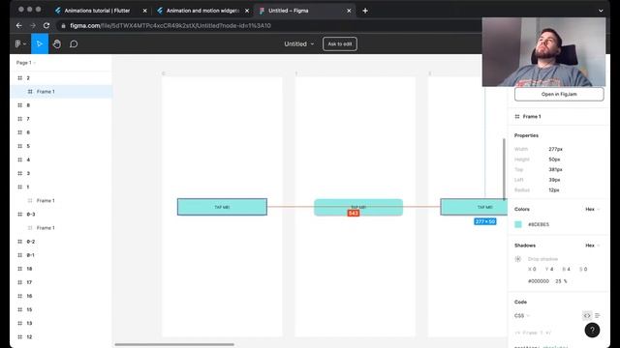Viewport: 620px width, 348px height.
Task: Click the browser forward arrow
Action: coord(33,26)
